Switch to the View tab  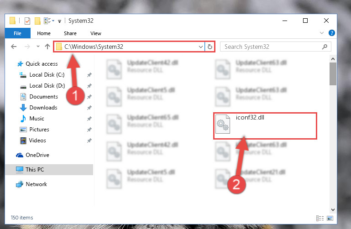click(96, 33)
